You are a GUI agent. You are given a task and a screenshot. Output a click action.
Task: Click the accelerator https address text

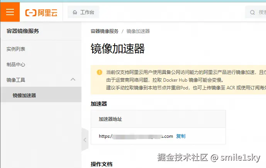(136, 136)
